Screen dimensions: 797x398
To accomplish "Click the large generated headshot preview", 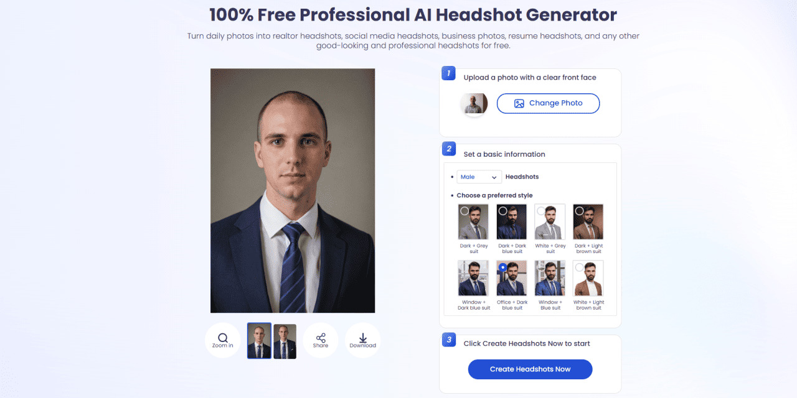I will point(293,190).
